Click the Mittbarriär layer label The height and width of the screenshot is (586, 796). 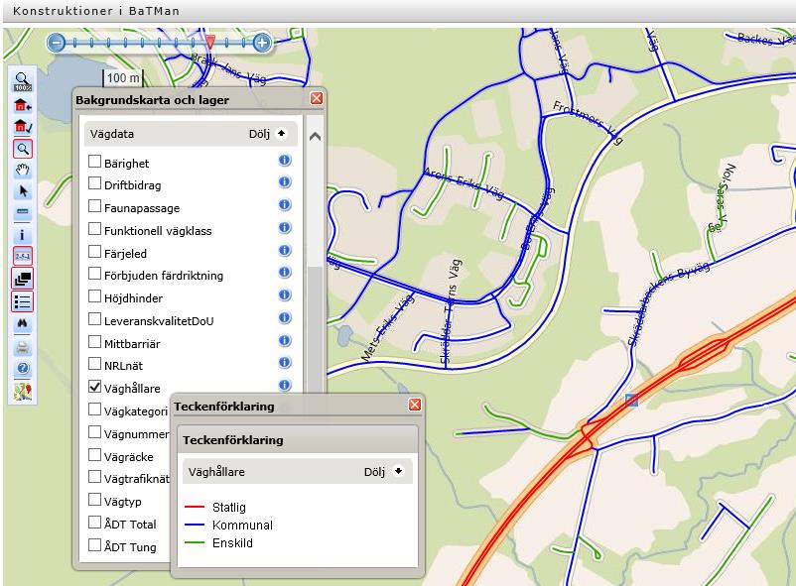click(x=132, y=344)
